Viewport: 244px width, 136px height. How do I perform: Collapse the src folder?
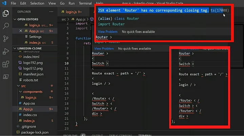coord(18,86)
